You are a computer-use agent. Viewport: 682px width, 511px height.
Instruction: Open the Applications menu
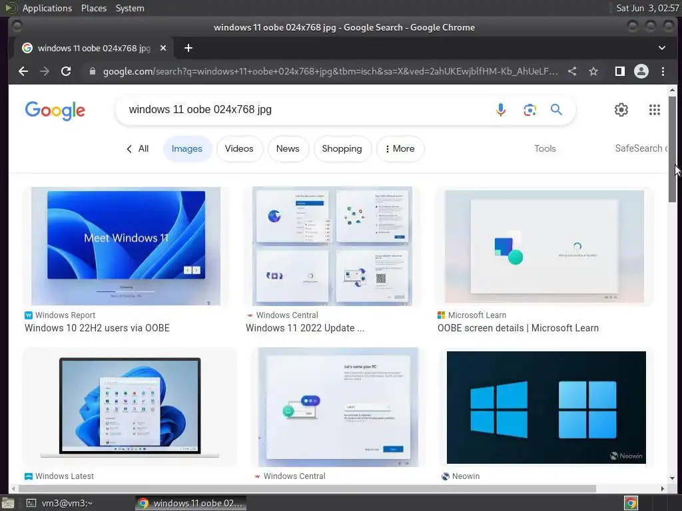coord(47,8)
